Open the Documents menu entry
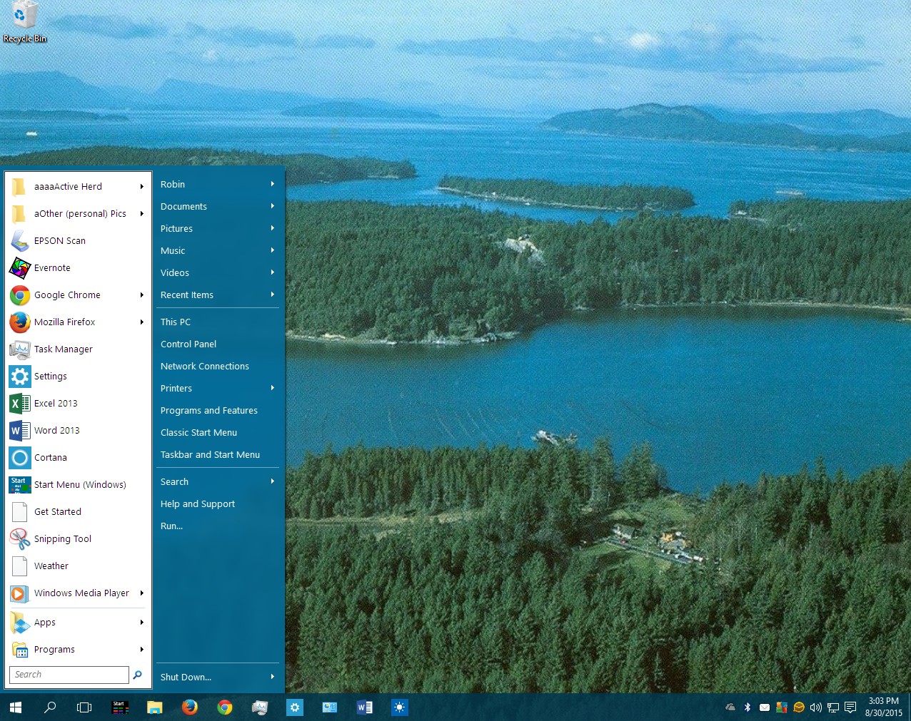 218,206
